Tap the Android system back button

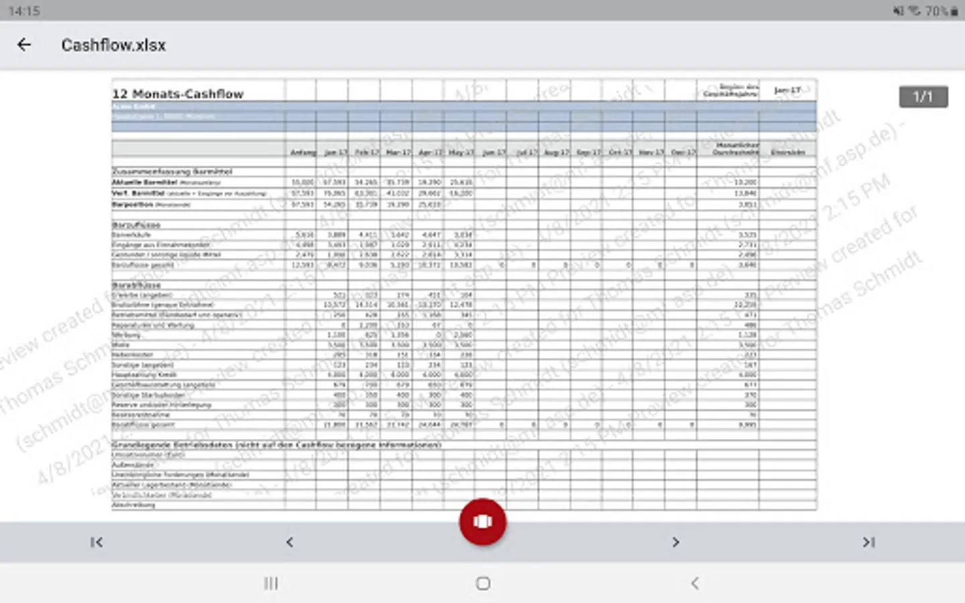(x=695, y=583)
